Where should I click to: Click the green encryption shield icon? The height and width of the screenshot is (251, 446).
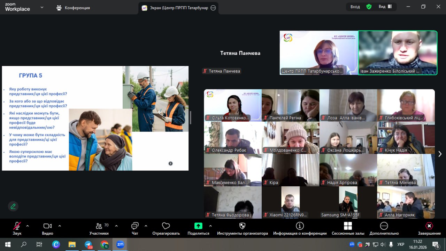click(x=369, y=7)
